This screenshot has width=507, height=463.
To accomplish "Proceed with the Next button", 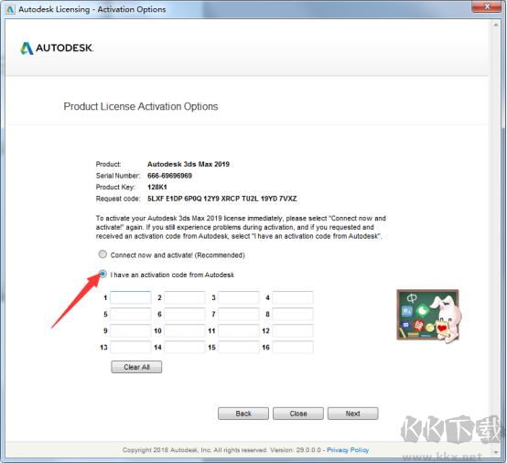I will 352,414.
